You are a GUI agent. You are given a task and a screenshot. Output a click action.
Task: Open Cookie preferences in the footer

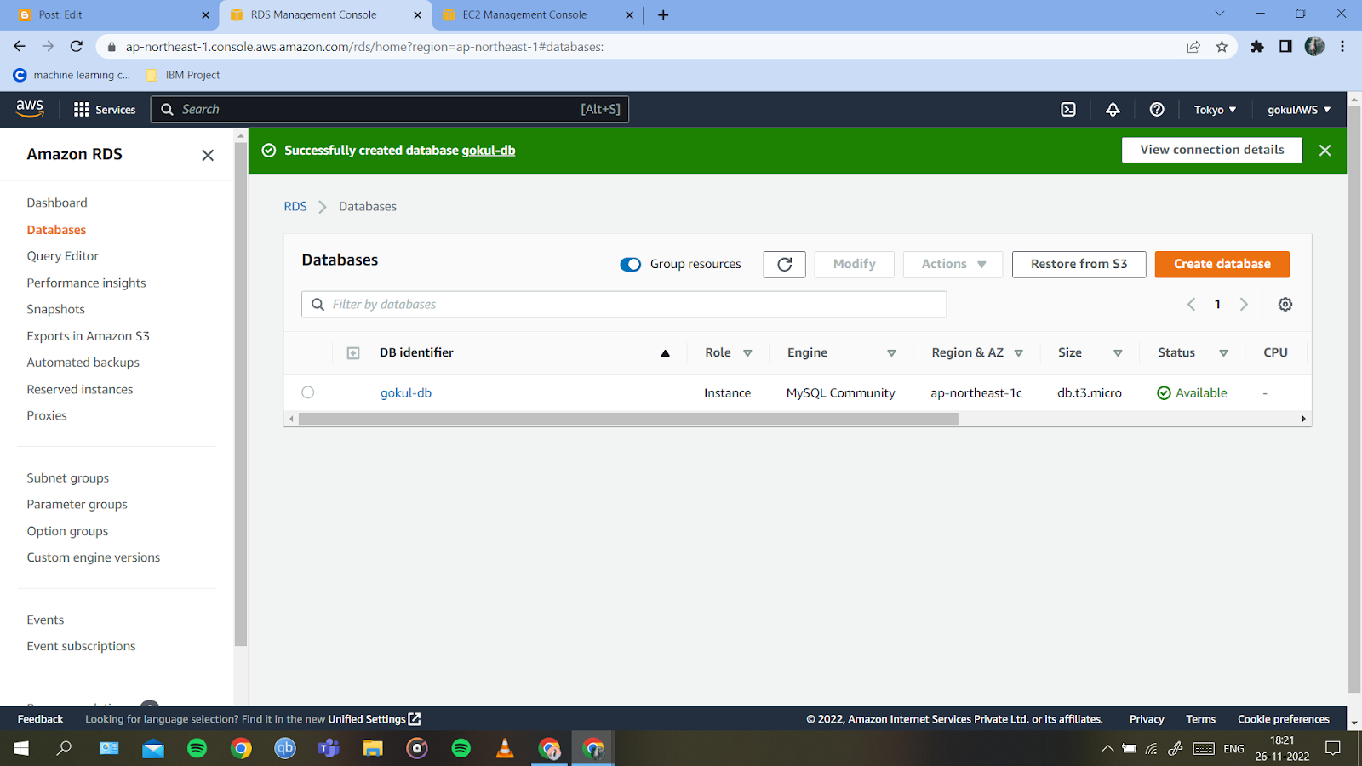pyautogui.click(x=1284, y=719)
